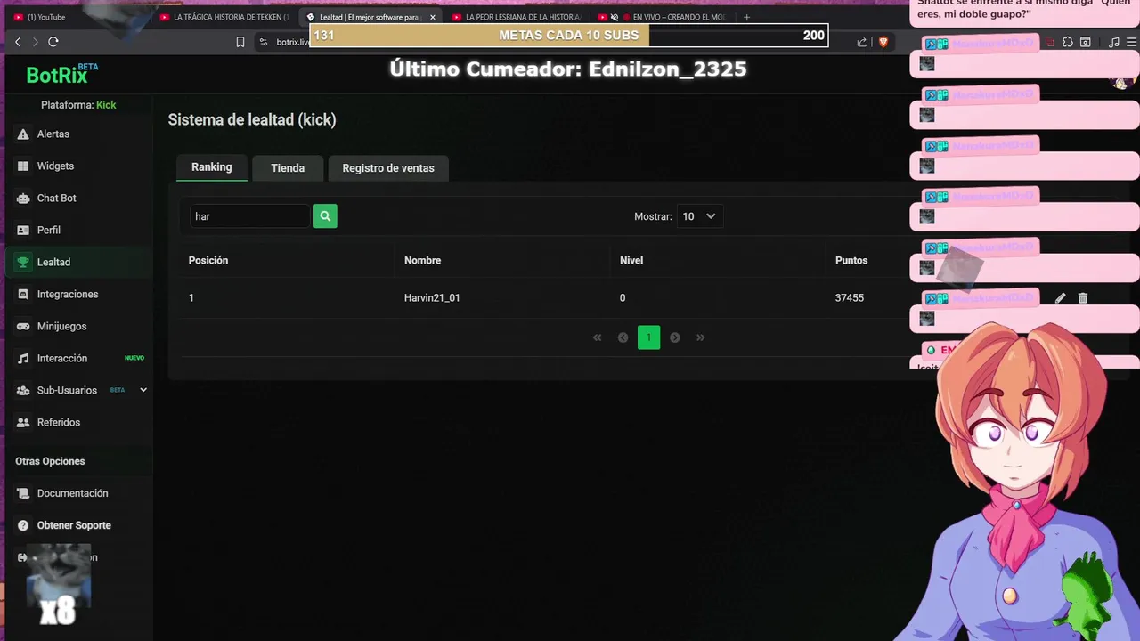Jump to last page with double-right arrow
Screen dimensions: 1140x641
[x=701, y=337]
